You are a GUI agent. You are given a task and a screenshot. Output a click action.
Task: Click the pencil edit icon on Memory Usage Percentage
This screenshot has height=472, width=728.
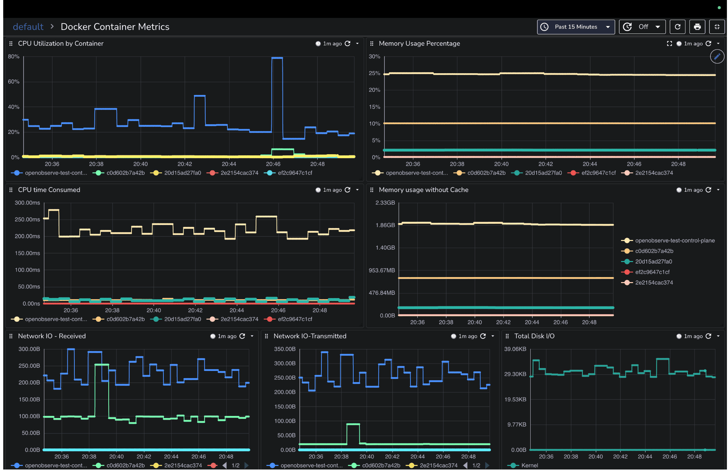tap(717, 56)
